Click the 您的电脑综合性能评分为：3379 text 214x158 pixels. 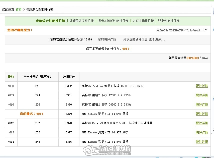pos(71,39)
